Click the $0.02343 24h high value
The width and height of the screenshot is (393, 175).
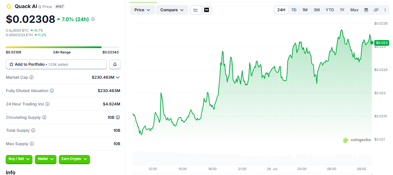point(110,52)
